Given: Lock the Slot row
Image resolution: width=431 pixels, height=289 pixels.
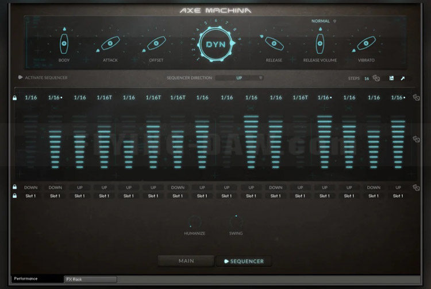Looking at the screenshot, I should coord(14,196).
